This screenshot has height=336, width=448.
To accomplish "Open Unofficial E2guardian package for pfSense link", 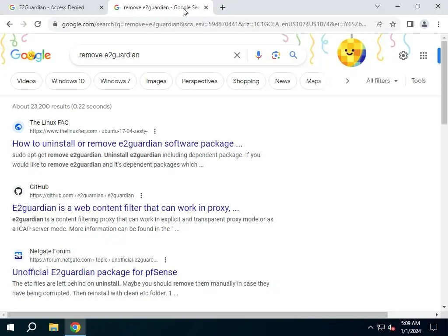I will pos(94,272).
